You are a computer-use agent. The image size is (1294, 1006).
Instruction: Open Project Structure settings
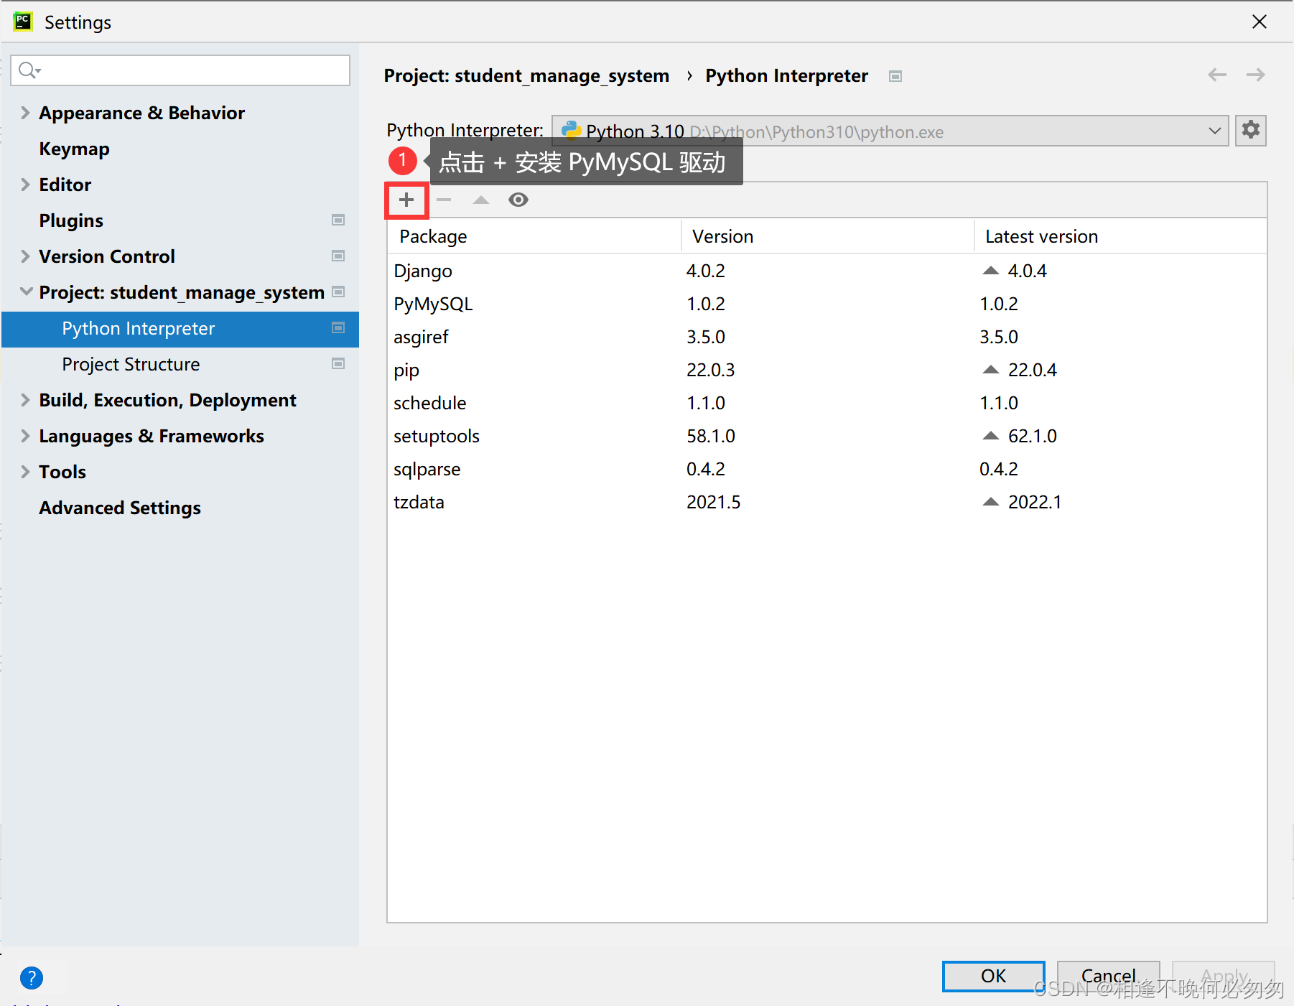click(131, 365)
